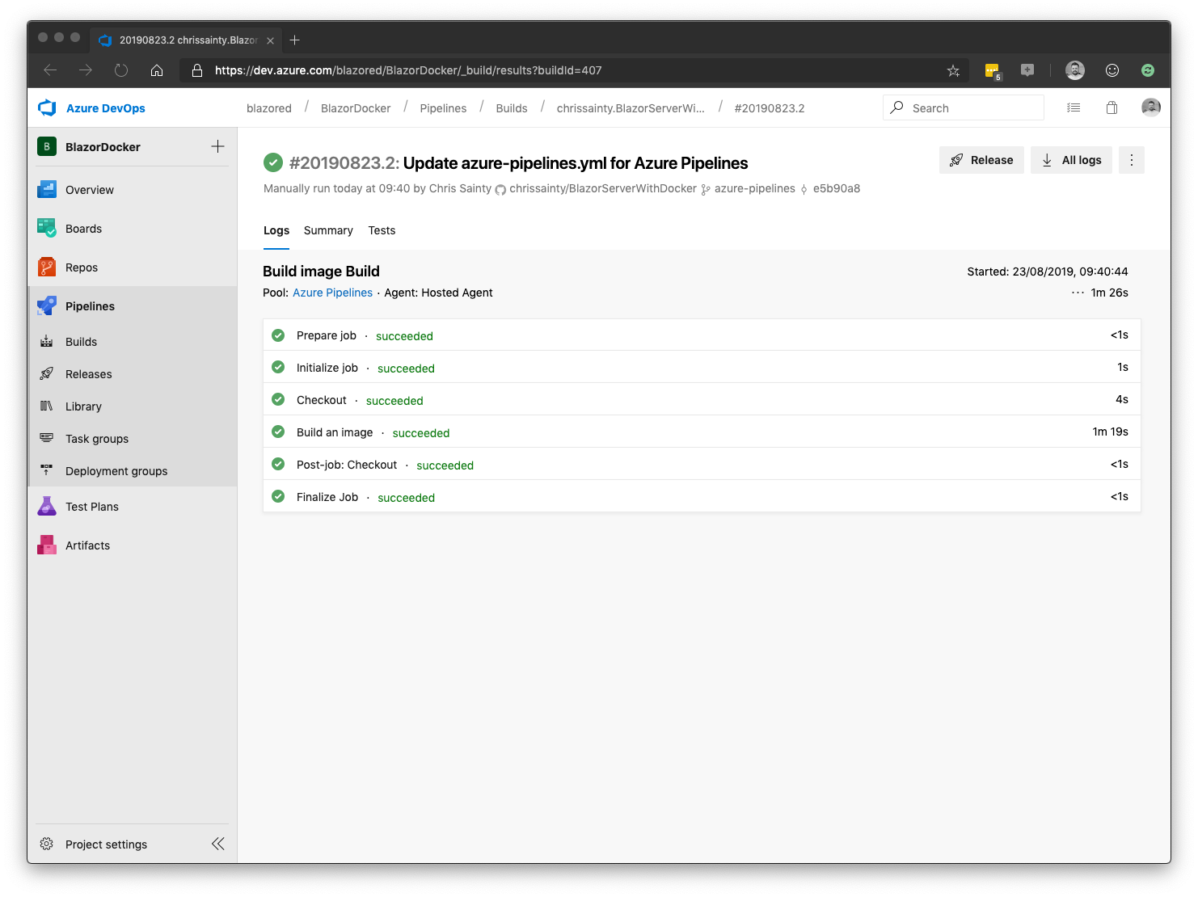Open the Prepare job log row
Screen dimensions: 1198x897
702,335
